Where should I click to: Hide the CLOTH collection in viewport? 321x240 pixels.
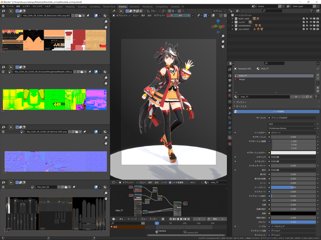pyautogui.click(x=311, y=22)
